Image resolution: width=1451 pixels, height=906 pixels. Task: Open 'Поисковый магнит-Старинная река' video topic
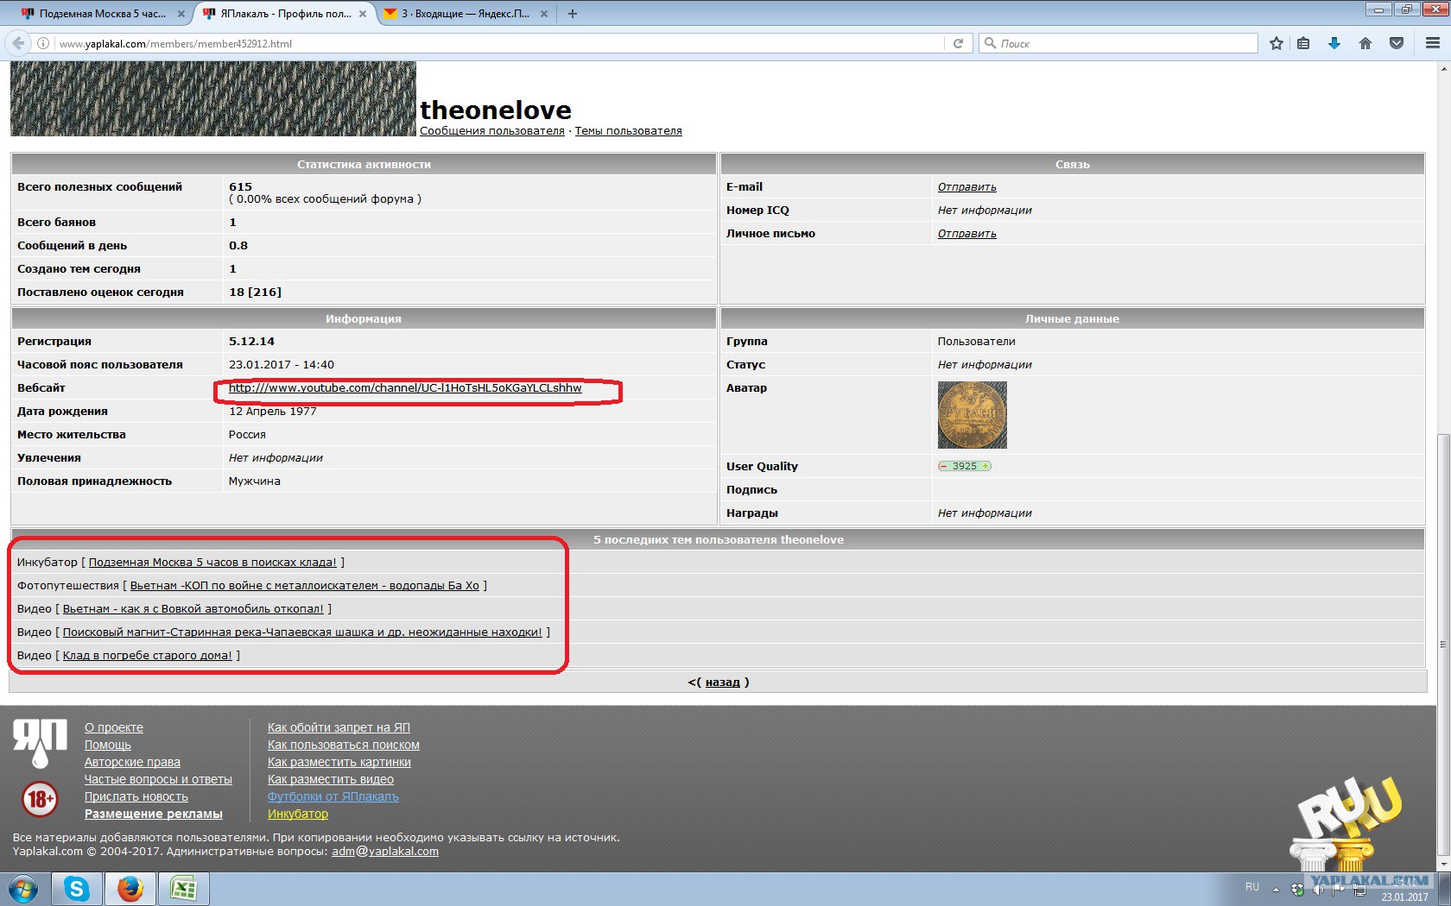pyautogui.click(x=302, y=632)
